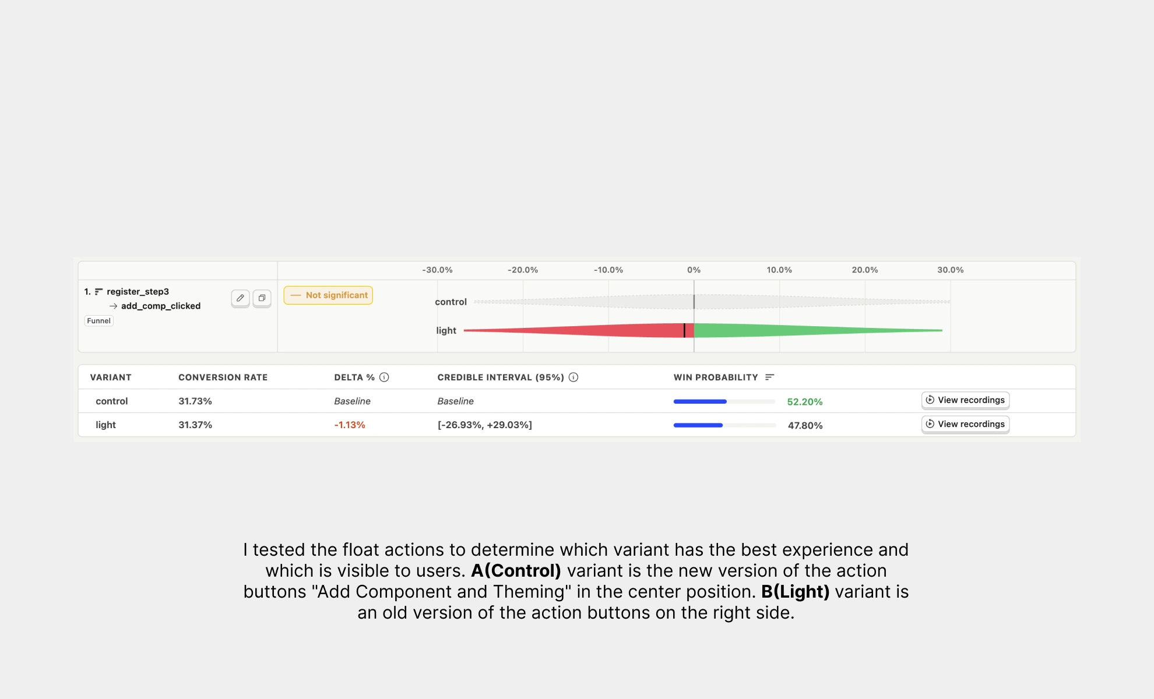Click the info icon next to Delta %
Screen dimensions: 1154x699
click(384, 377)
